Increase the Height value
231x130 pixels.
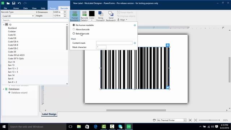(x=65, y=15)
